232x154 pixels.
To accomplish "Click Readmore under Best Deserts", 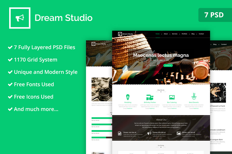I will pos(196,108).
